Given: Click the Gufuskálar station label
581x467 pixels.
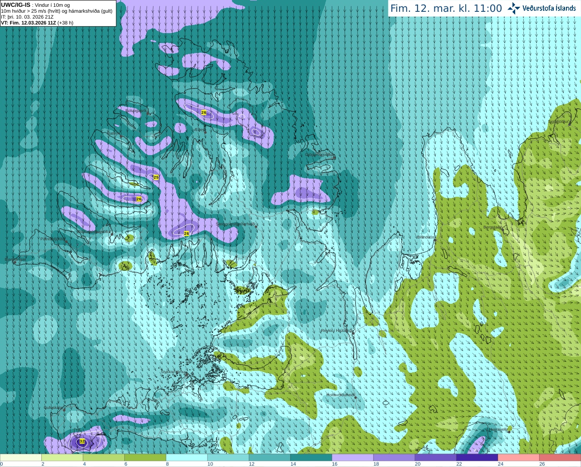Looking at the screenshot, I should [x=53, y=408].
